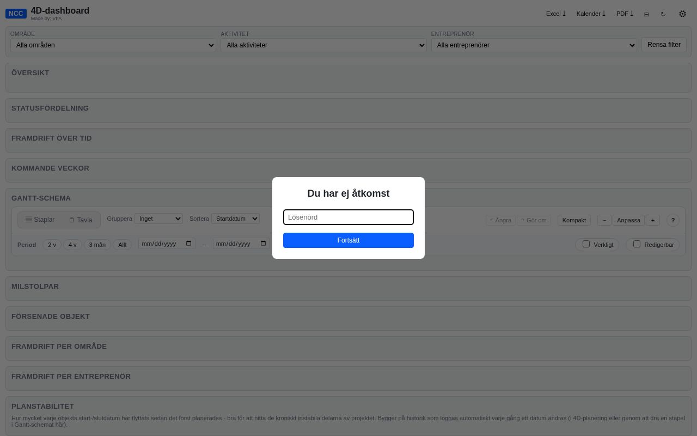Export via the Excel button

556,14
